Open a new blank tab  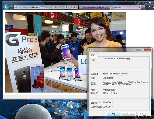tap(143, 7)
